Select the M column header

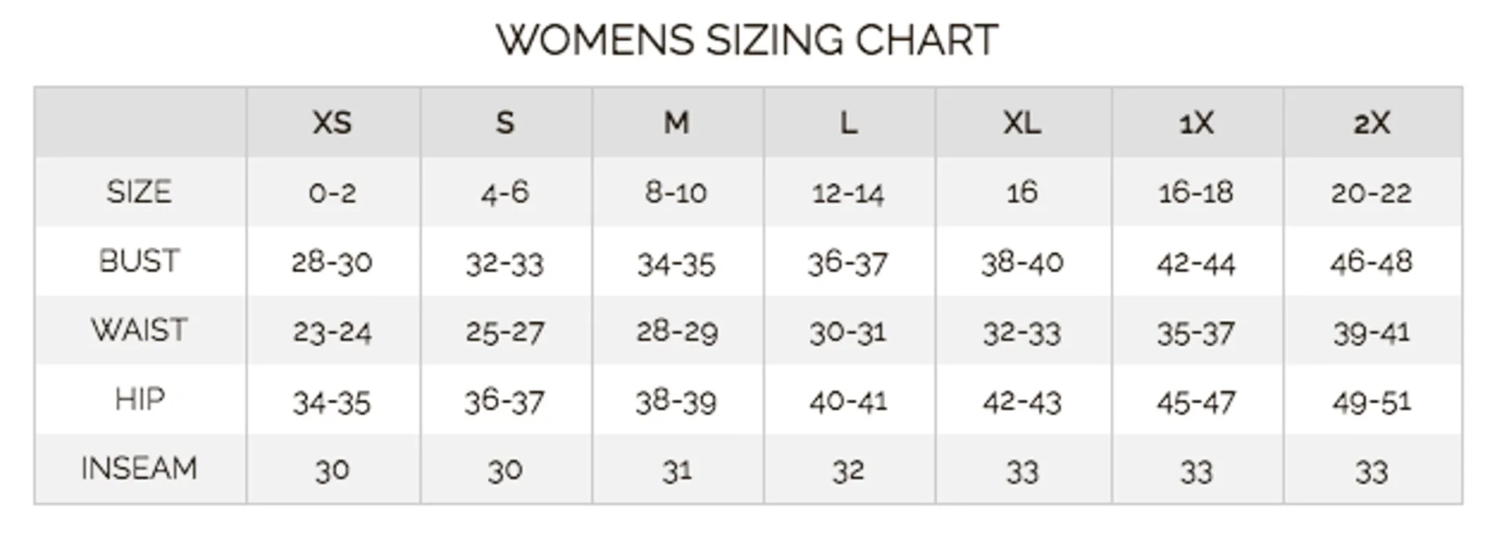coord(677,123)
